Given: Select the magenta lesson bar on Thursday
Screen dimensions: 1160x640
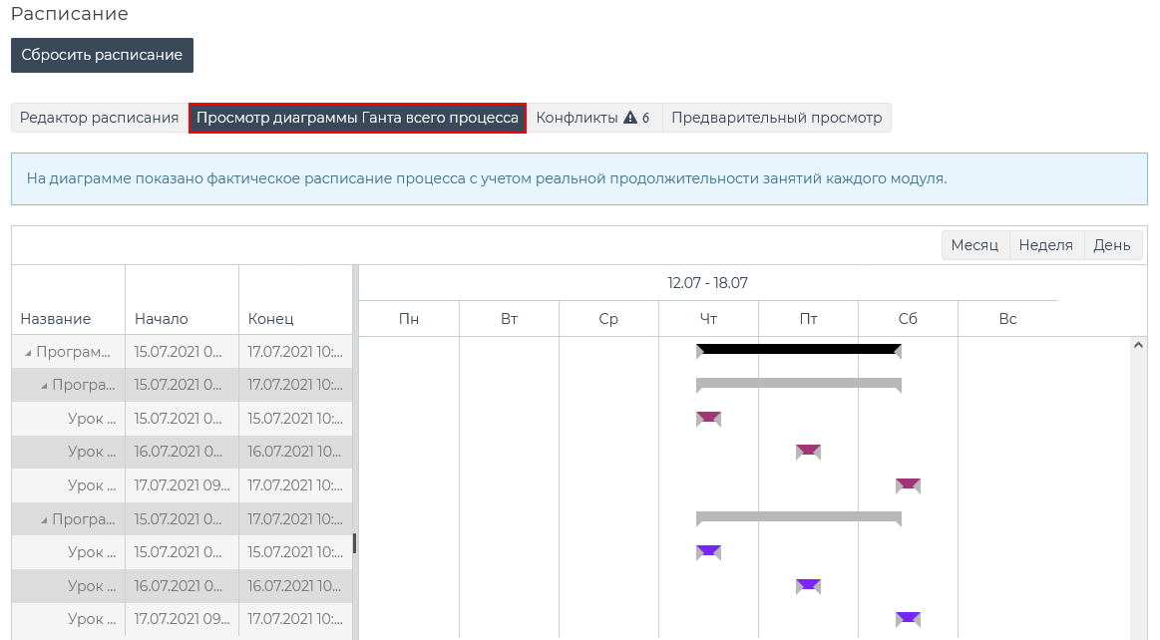Looking at the screenshot, I should click(708, 418).
